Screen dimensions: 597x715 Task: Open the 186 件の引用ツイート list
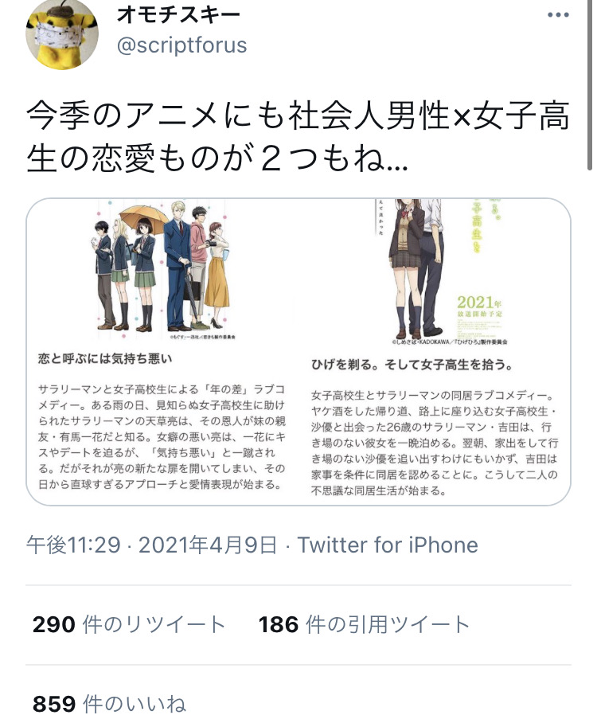pos(364,624)
